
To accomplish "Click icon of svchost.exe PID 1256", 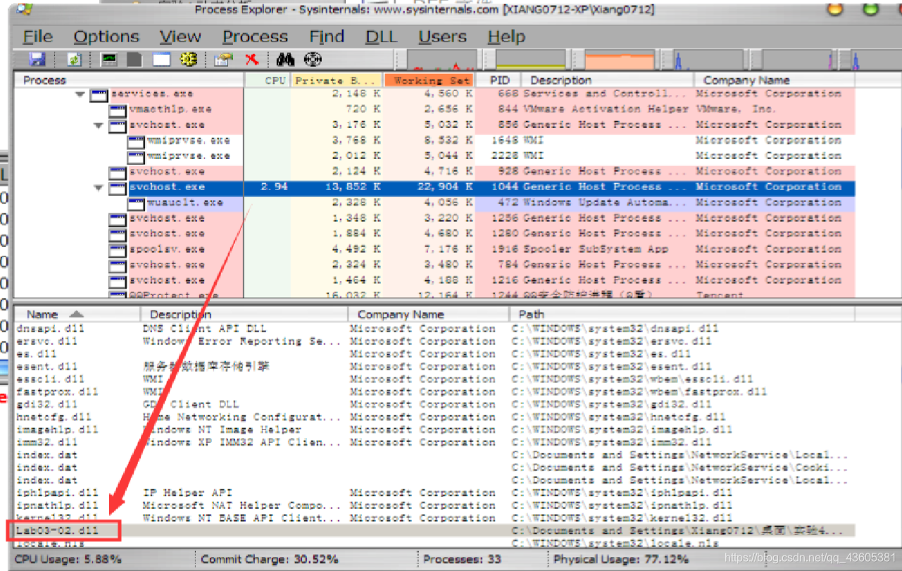I will pos(118,218).
